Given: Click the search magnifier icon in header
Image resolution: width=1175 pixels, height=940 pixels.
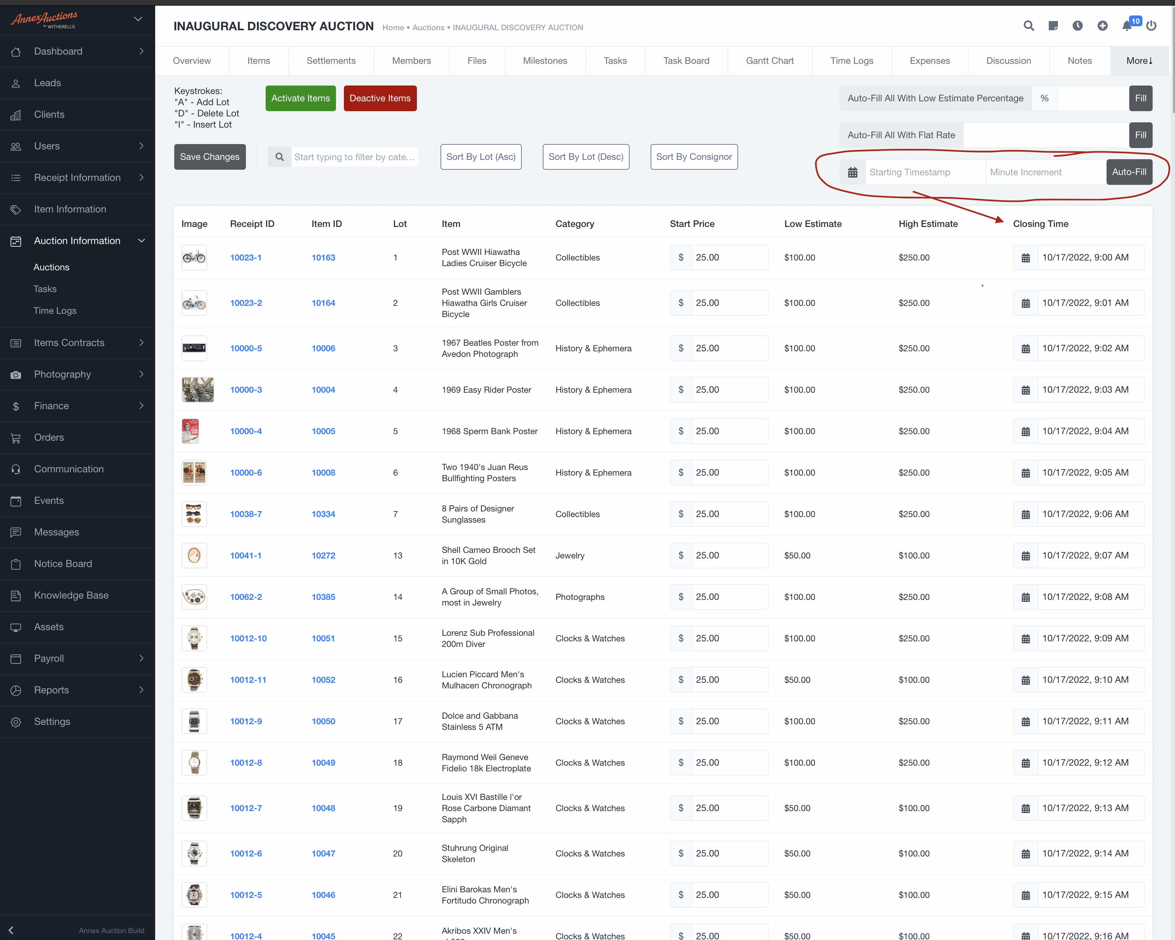Looking at the screenshot, I should (1028, 26).
